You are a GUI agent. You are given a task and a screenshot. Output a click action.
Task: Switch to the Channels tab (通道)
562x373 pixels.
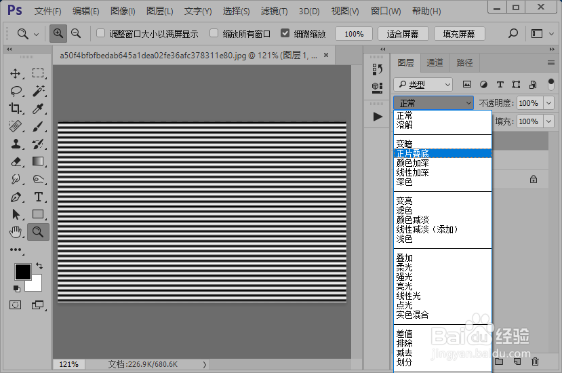pos(435,63)
